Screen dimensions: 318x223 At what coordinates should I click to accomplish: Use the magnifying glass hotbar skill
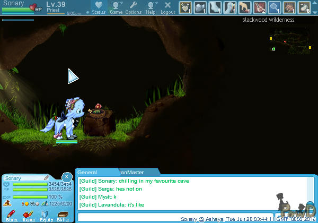pos(275,7)
